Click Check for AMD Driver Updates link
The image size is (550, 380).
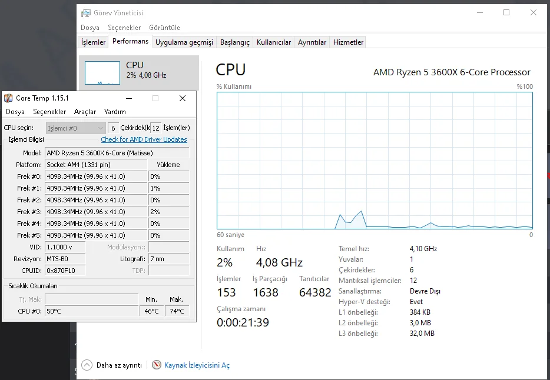[144, 139]
